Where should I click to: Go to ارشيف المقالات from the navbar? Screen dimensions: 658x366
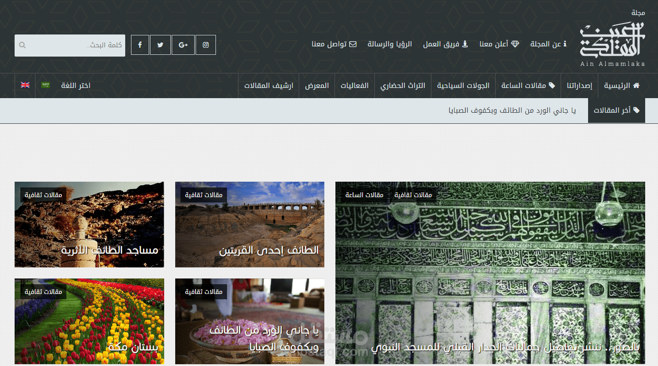tap(268, 85)
